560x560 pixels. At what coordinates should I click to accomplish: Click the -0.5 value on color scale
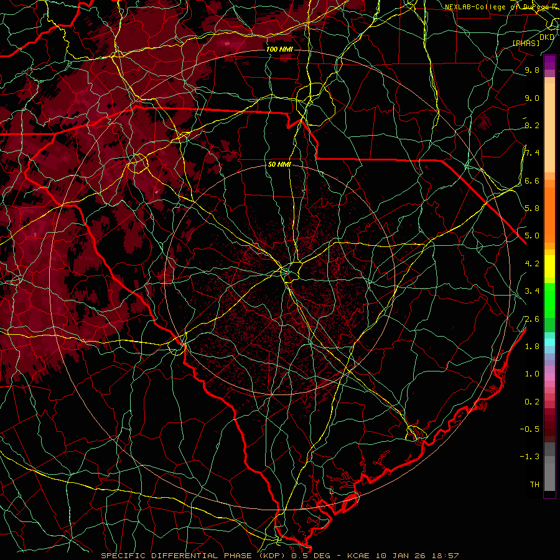pyautogui.click(x=530, y=429)
